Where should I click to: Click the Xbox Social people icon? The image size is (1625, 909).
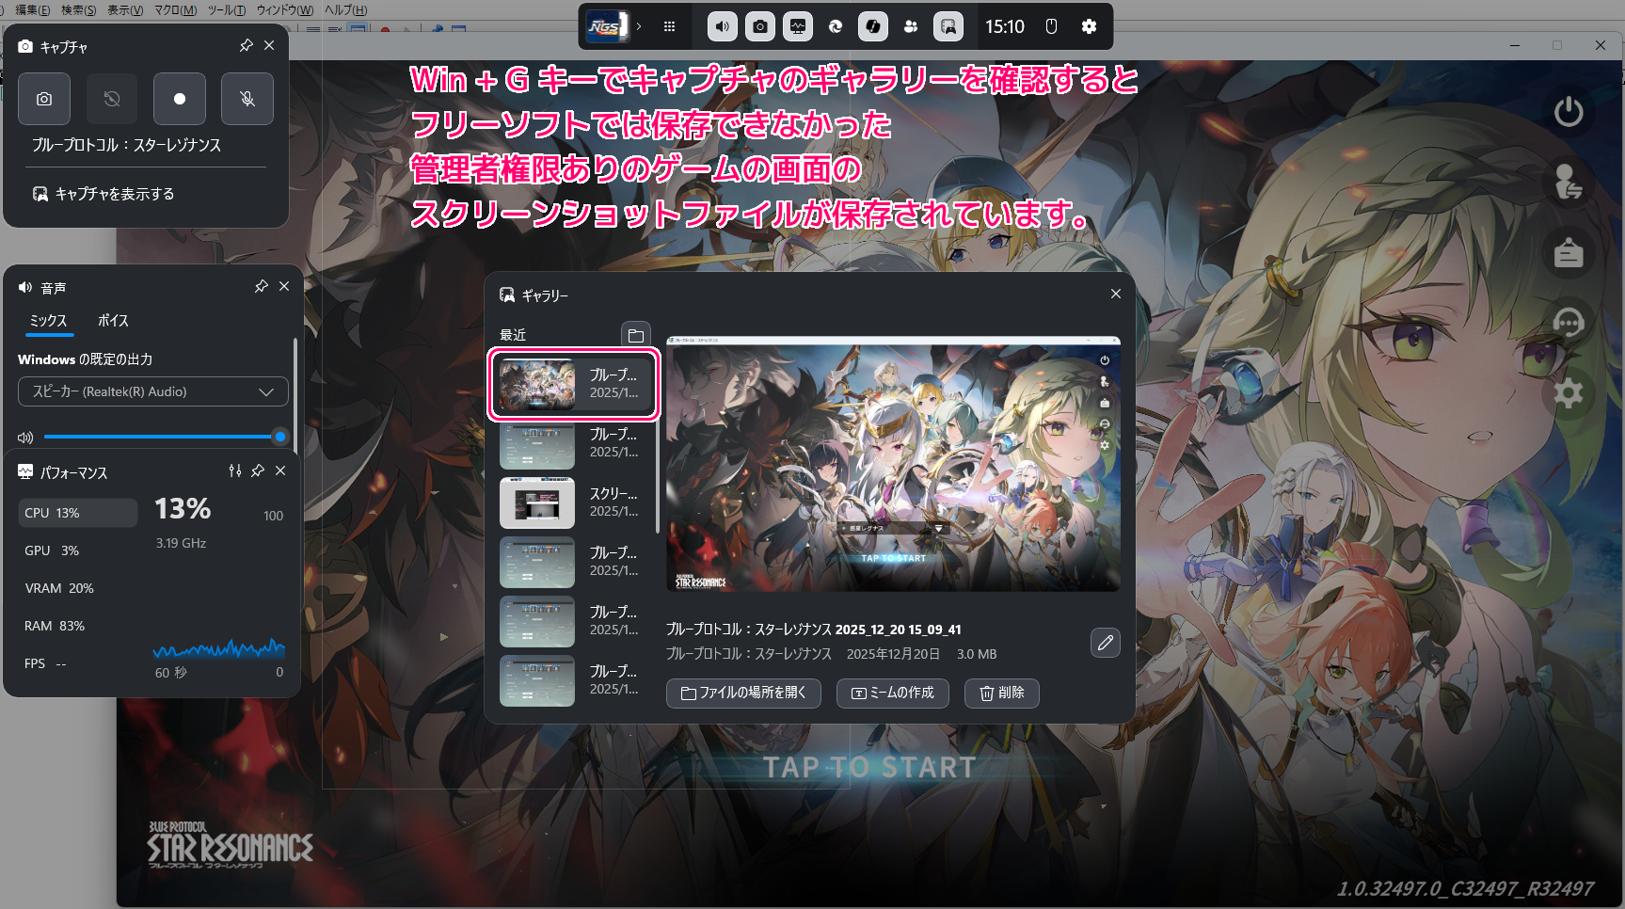tap(910, 26)
